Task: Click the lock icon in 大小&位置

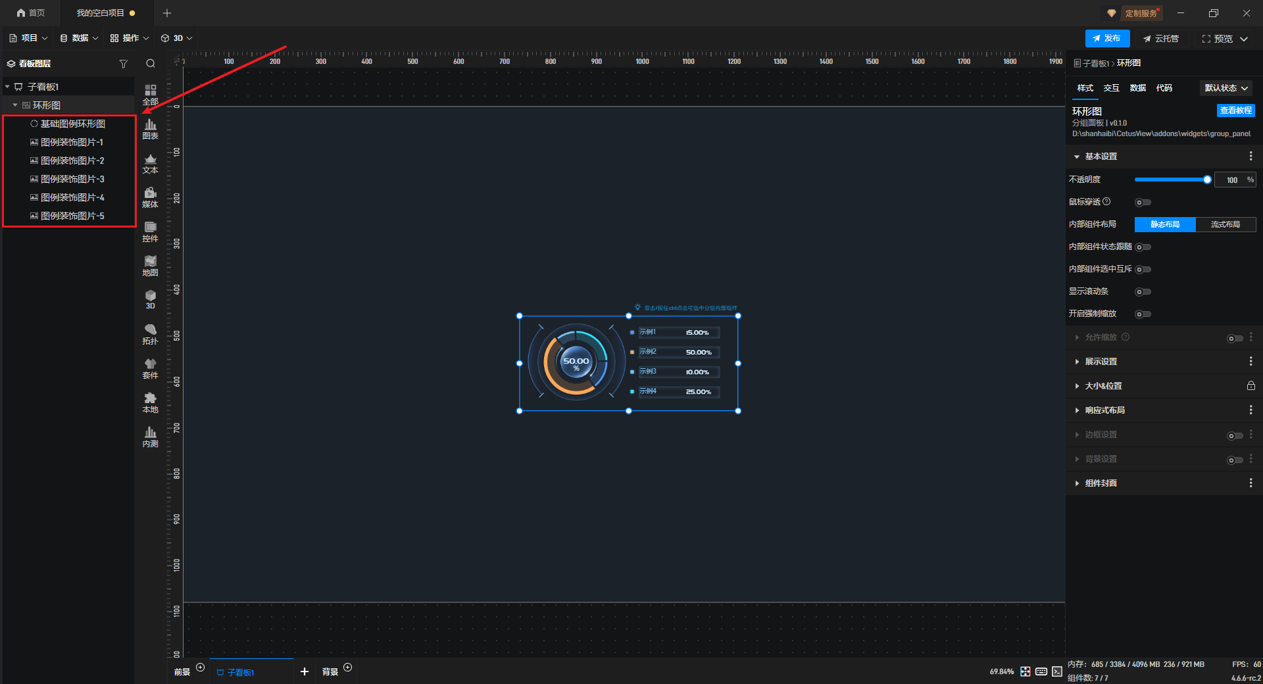Action: pos(1251,386)
